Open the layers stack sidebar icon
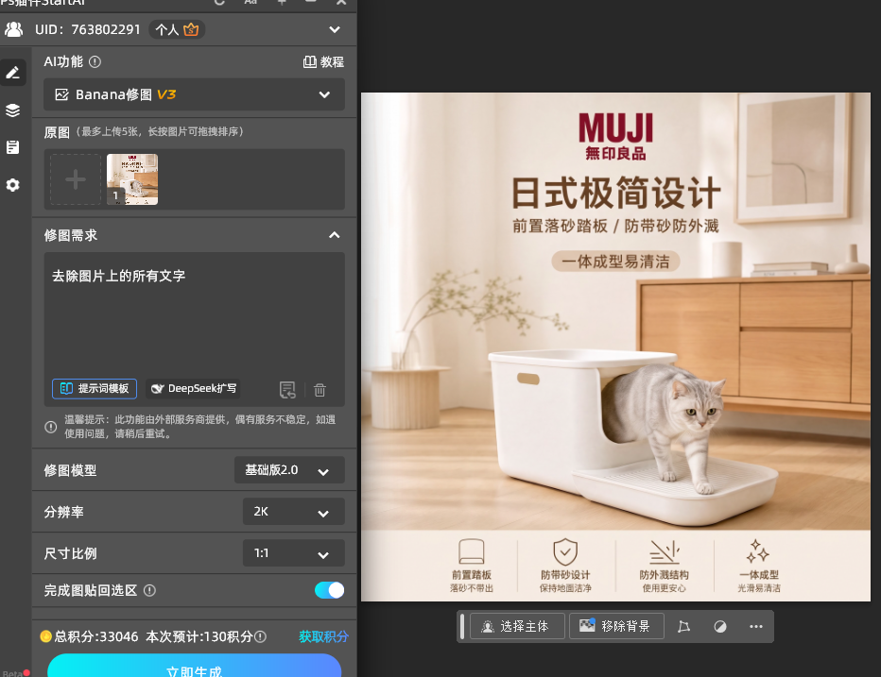The height and width of the screenshot is (677, 881). pyautogui.click(x=13, y=110)
